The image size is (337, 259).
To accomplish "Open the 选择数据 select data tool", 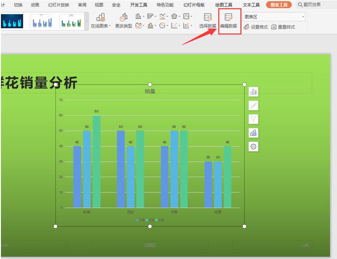I will pos(208,21).
